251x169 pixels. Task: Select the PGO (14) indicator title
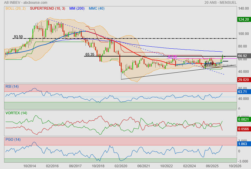(x=13, y=139)
